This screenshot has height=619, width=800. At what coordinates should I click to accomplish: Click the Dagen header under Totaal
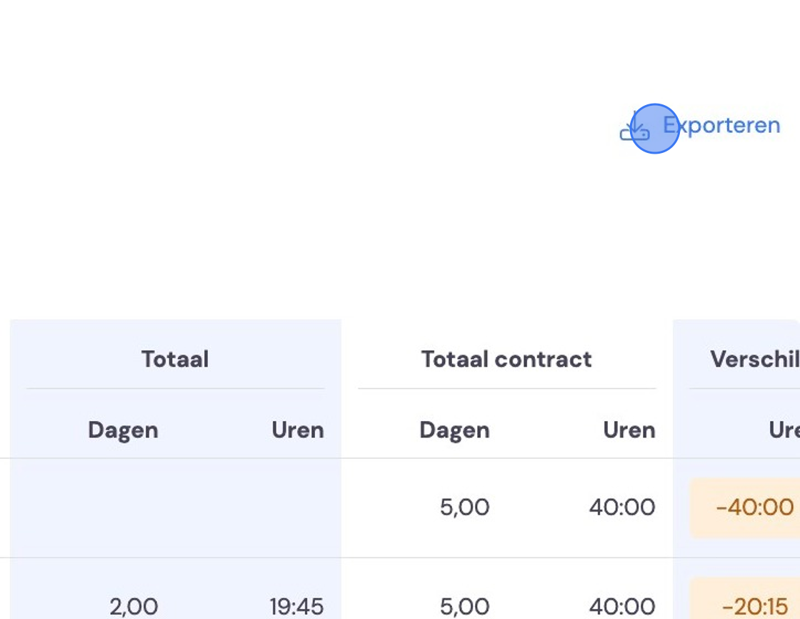[x=123, y=430]
